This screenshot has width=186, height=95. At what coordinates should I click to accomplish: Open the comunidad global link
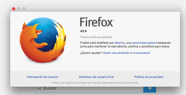[x=144, y=43]
